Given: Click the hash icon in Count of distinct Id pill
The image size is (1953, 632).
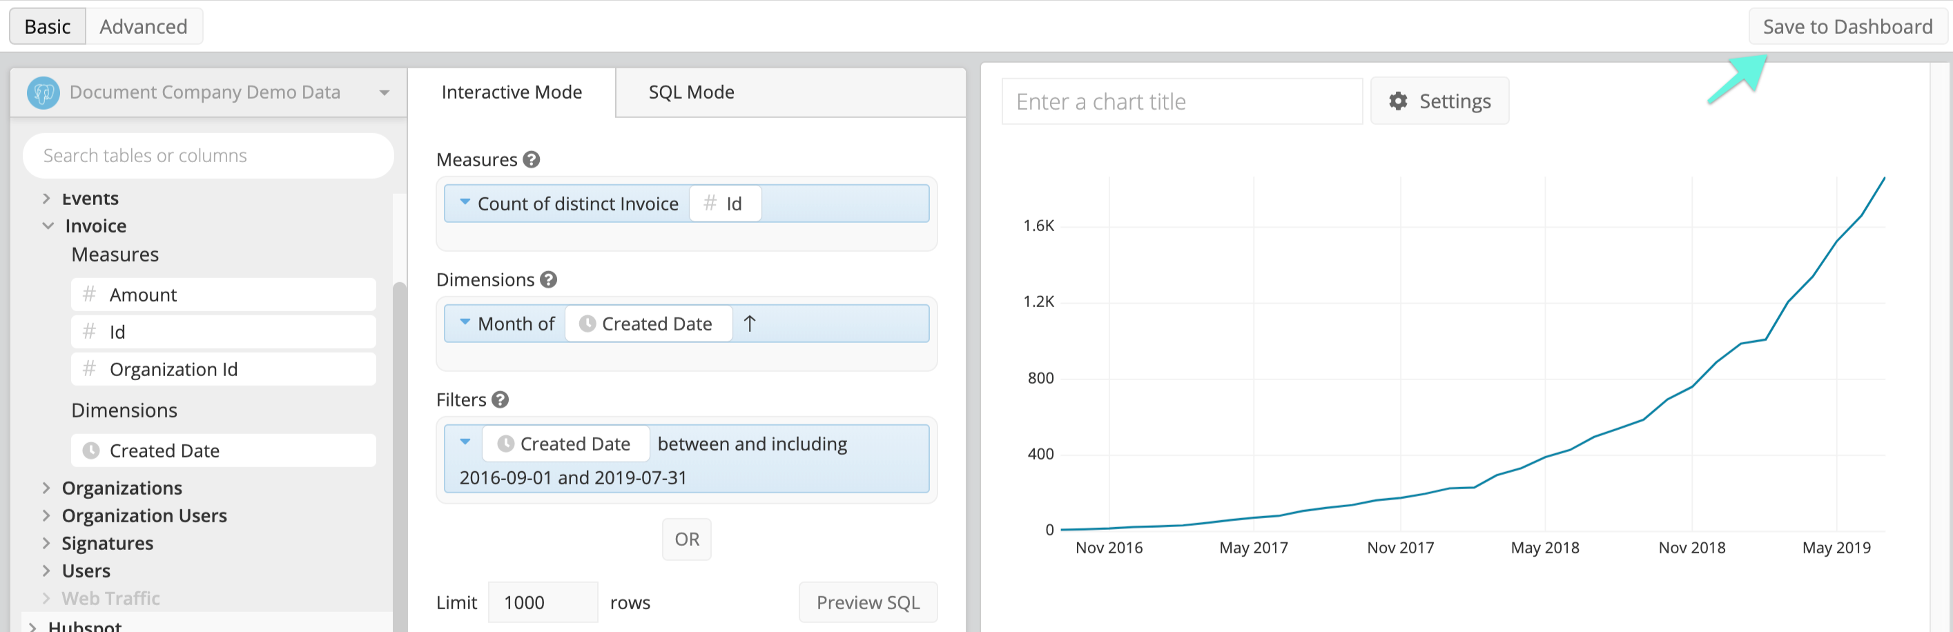Looking at the screenshot, I should coord(710,203).
